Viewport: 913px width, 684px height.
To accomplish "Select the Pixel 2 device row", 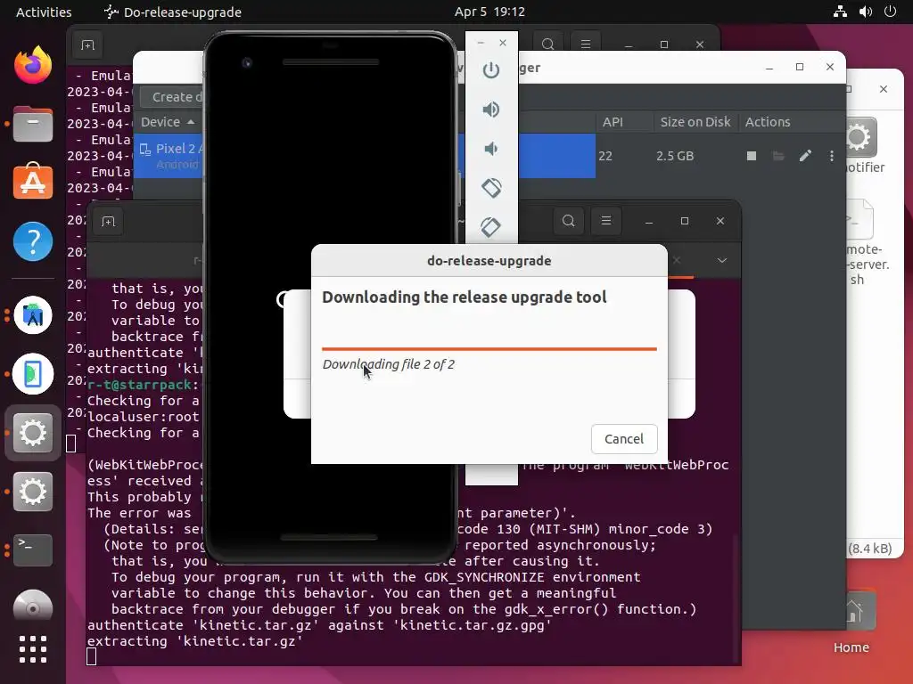I will (x=365, y=156).
